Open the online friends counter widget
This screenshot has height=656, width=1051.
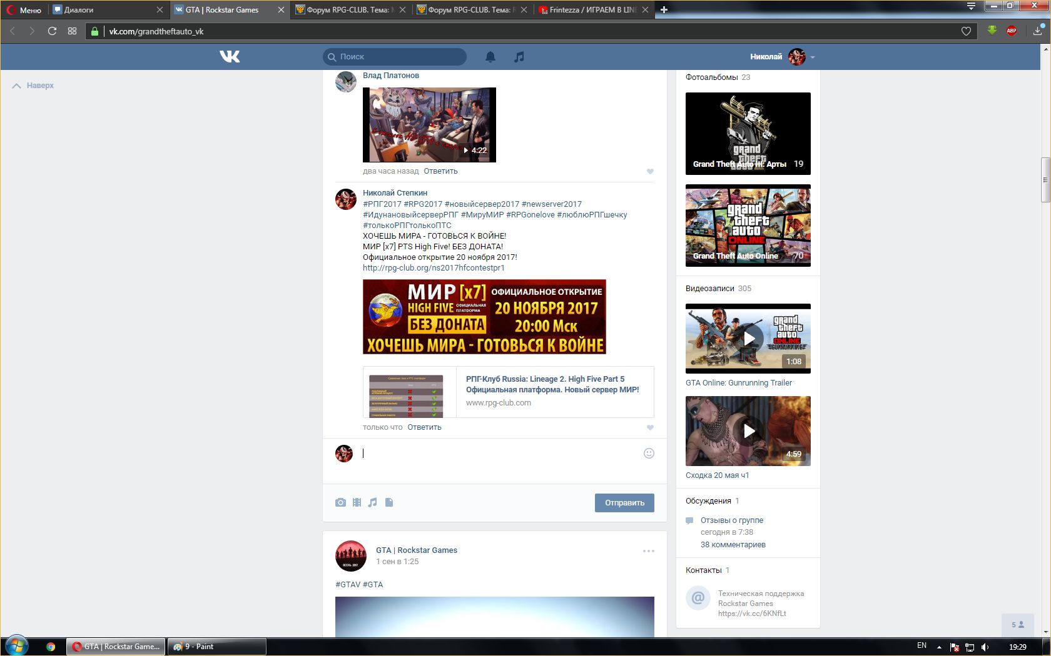pyautogui.click(x=1018, y=625)
